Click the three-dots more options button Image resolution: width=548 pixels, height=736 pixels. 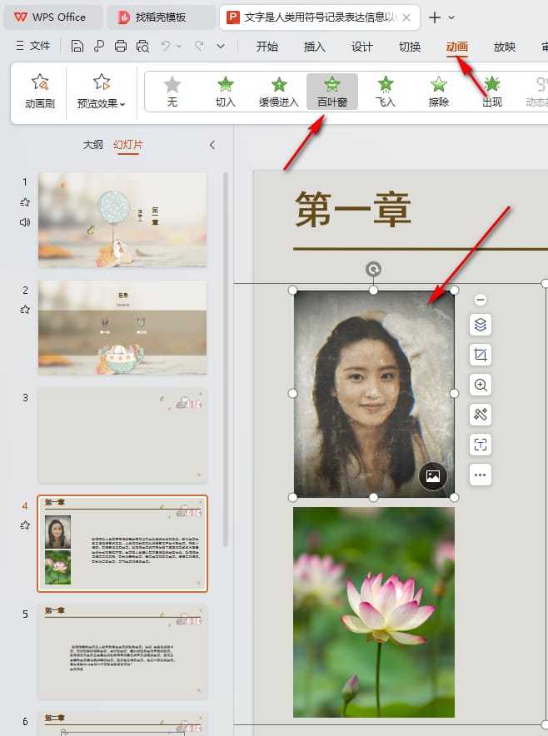[481, 475]
